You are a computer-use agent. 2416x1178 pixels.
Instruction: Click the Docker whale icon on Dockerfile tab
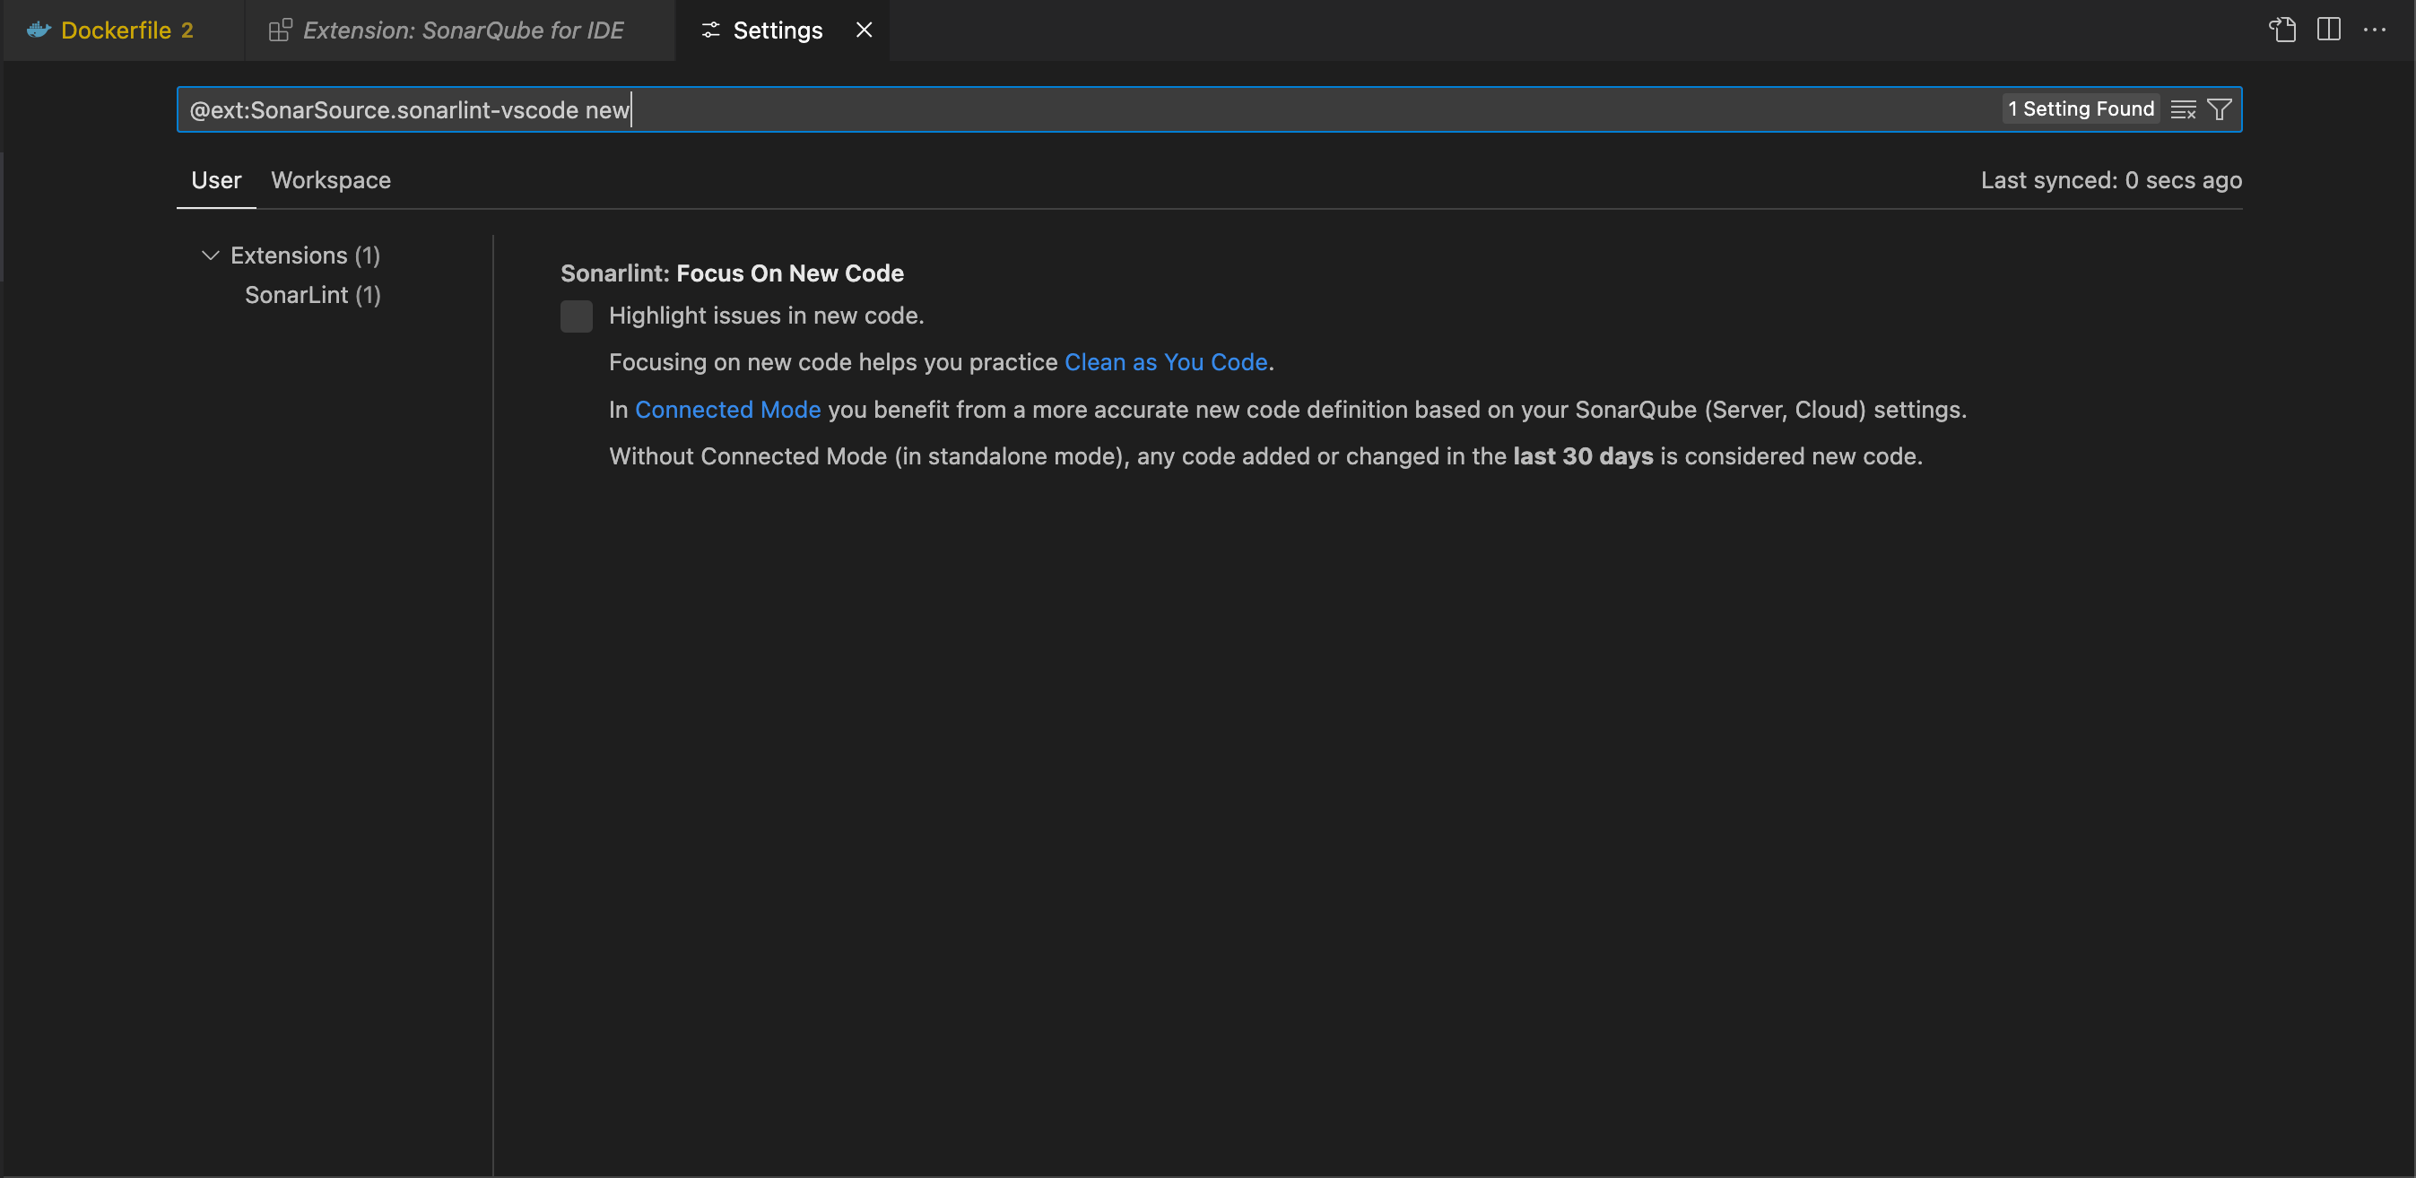tap(38, 29)
